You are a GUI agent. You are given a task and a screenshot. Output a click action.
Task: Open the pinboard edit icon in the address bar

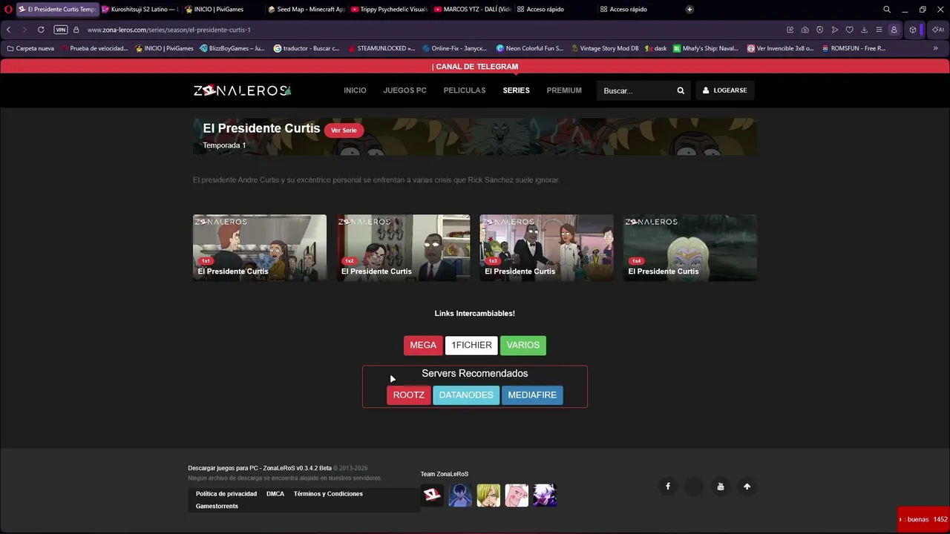point(790,30)
